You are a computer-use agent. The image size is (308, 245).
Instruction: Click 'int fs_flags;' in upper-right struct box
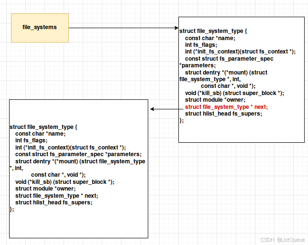(x=201, y=45)
